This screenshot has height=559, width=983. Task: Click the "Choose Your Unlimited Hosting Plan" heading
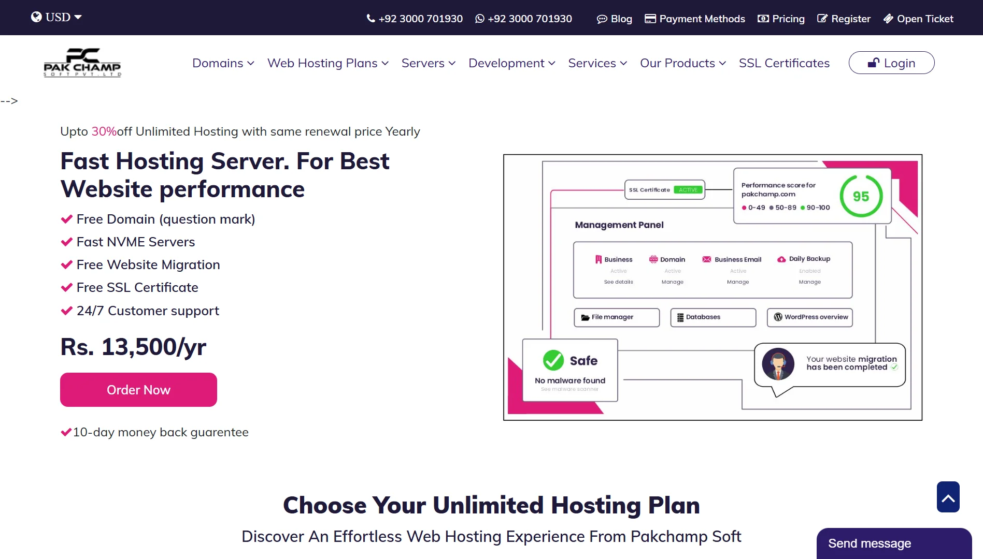coord(491,505)
